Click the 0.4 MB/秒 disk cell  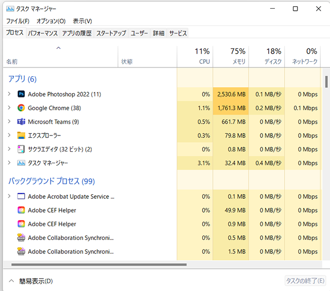click(x=267, y=163)
